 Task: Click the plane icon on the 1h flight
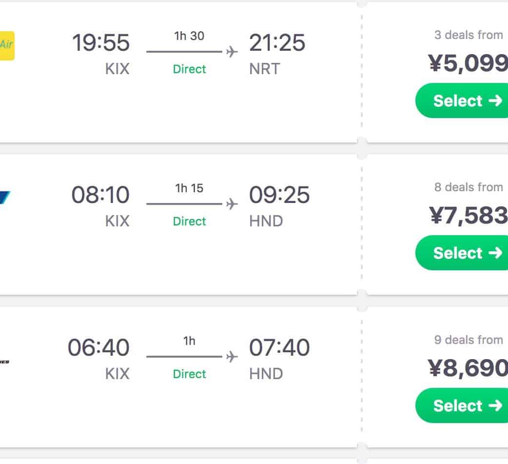(232, 357)
